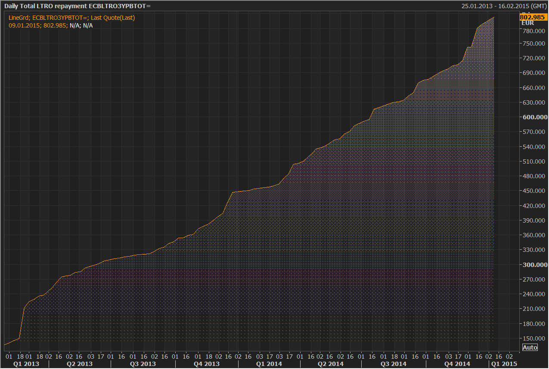Click the Q1 2013 quarter label

pyautogui.click(x=26, y=364)
